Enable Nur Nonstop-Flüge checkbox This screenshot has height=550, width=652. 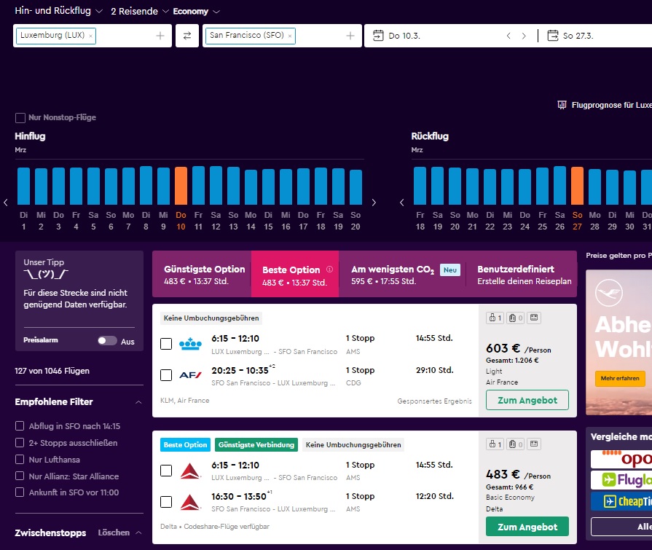tap(20, 117)
